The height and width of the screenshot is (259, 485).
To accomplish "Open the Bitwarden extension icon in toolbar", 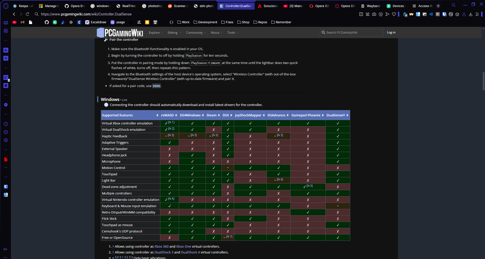I will click(x=444, y=14).
